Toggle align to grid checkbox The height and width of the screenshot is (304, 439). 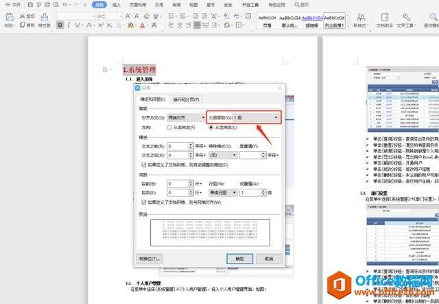pyautogui.click(x=144, y=202)
